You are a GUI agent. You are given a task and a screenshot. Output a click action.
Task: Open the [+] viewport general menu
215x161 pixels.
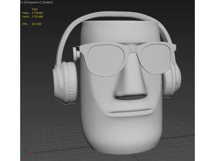[x=23, y=2]
